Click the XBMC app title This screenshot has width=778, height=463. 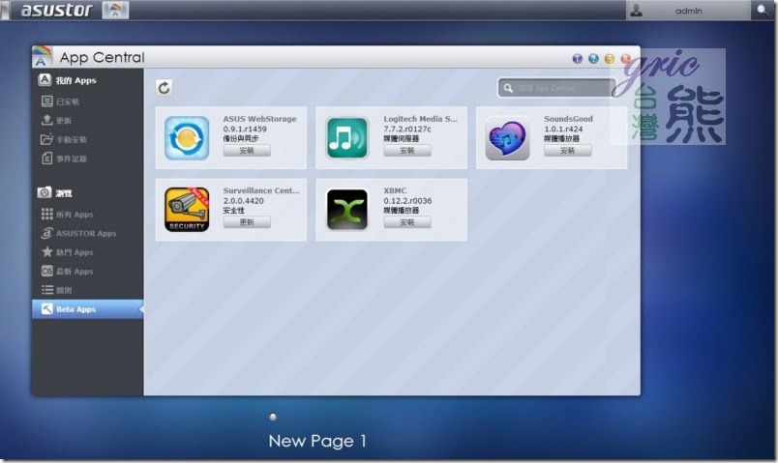point(395,190)
